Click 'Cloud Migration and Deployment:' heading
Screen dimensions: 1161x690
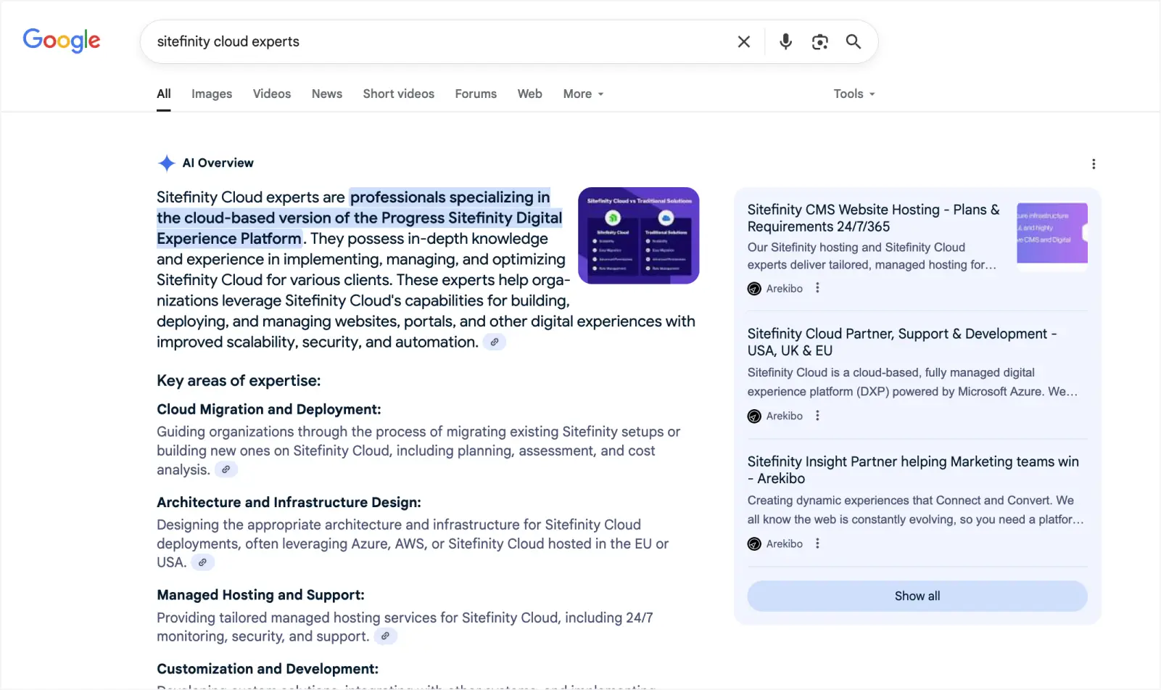[269, 409]
